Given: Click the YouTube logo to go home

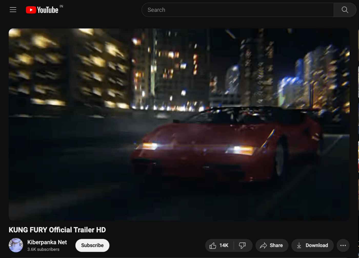Looking at the screenshot, I should pyautogui.click(x=42, y=10).
